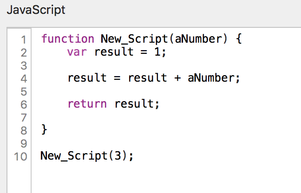Click the 'var' keyword
Image resolution: width=301 pixels, height=193 pixels.
tap(78, 52)
